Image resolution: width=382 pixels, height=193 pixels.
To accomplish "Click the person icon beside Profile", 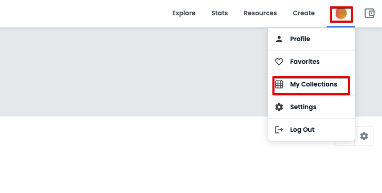I will [279, 39].
